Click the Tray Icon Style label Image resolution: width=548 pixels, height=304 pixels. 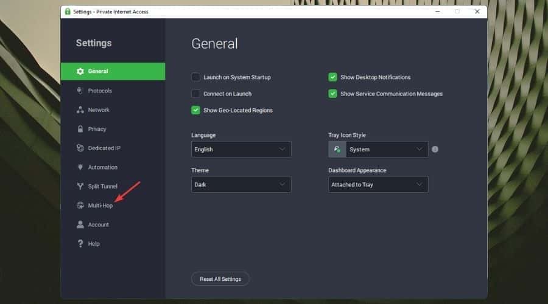pyautogui.click(x=347, y=135)
